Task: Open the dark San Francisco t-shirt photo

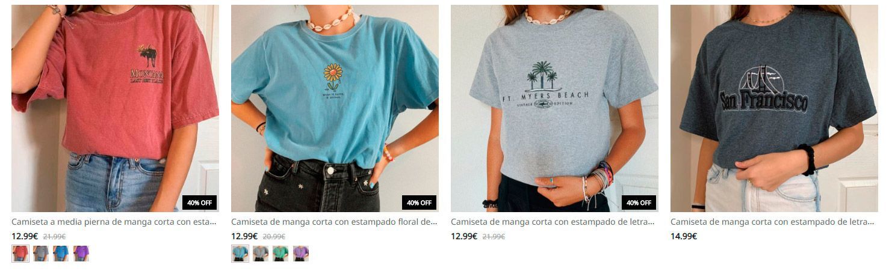Action: tap(774, 108)
